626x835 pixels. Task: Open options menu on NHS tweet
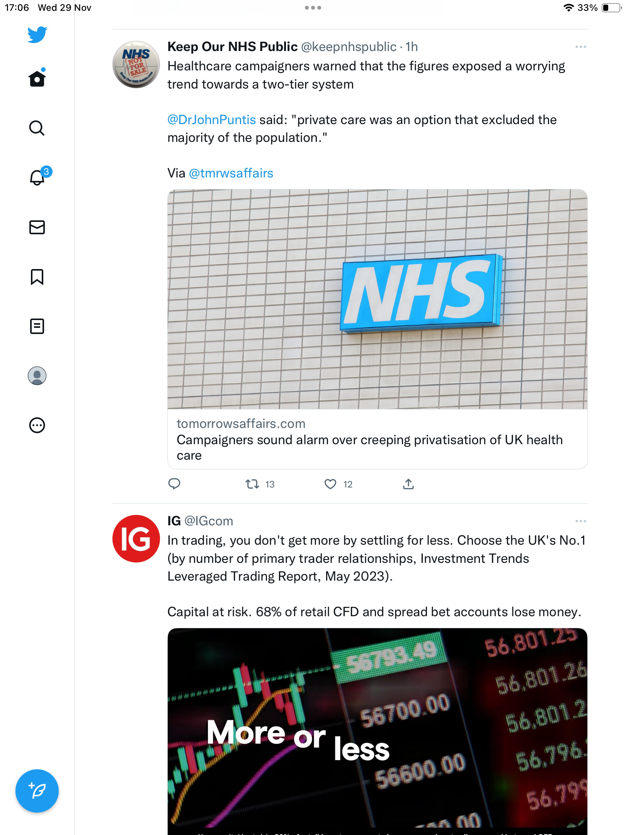tap(580, 47)
